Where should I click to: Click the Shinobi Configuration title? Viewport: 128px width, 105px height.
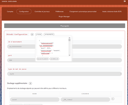tap(17, 34)
